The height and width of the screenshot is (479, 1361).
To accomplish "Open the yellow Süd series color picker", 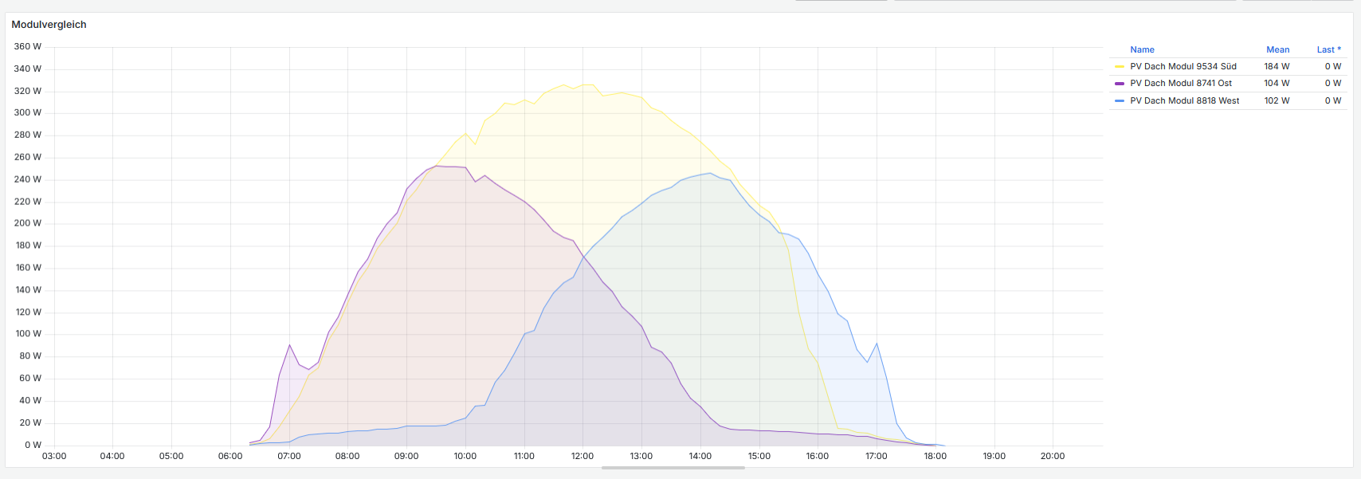I will 1120,67.
